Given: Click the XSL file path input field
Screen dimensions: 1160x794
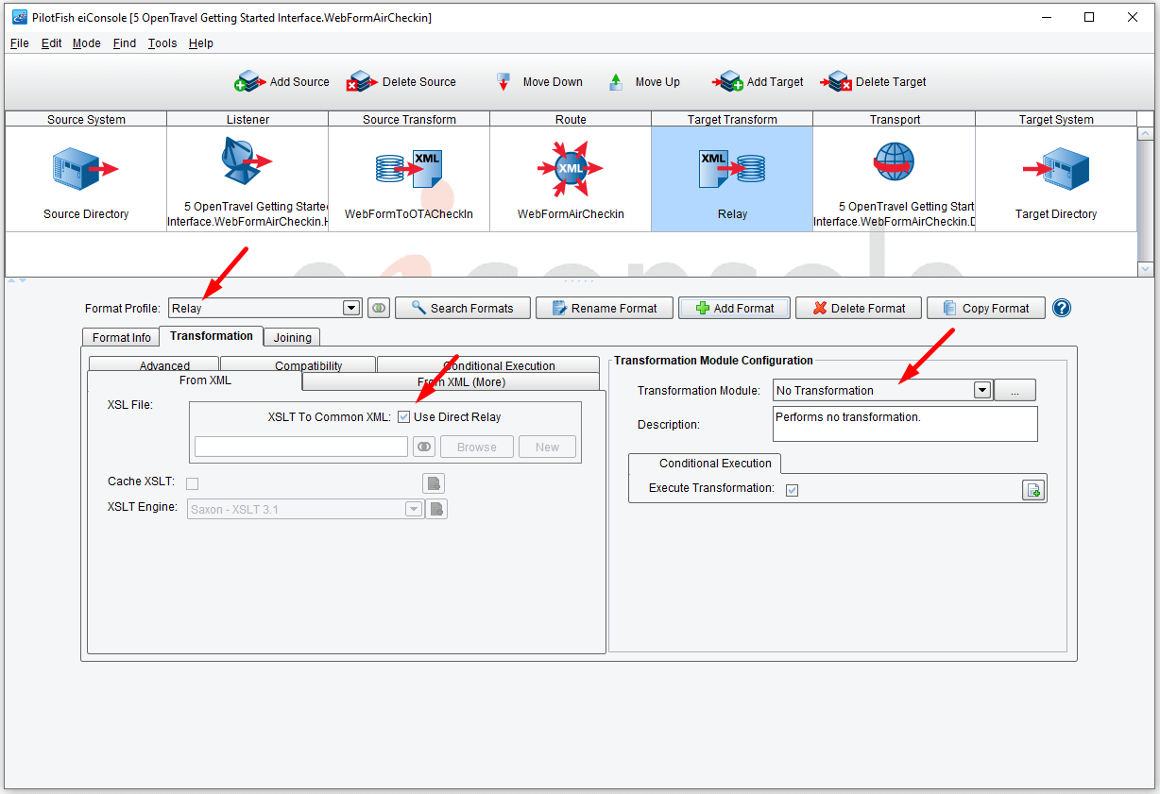Looking at the screenshot, I should tap(301, 448).
